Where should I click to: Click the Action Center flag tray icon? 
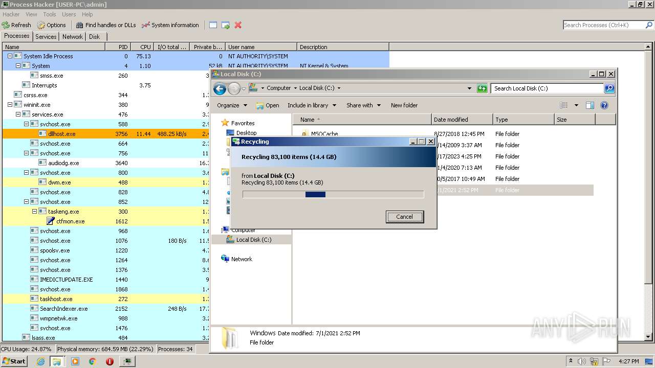click(606, 361)
